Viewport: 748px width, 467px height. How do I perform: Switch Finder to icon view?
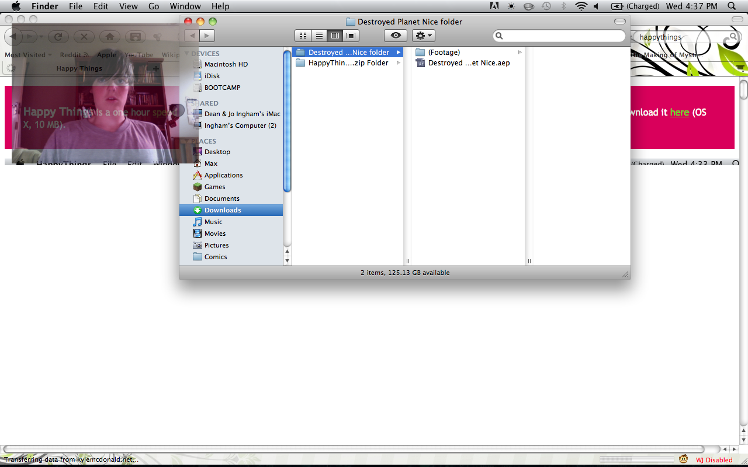tap(303, 36)
